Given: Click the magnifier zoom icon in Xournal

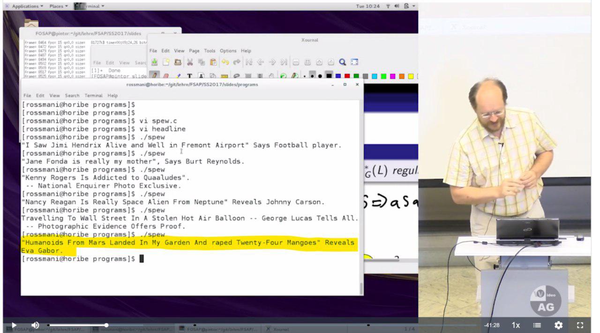Looking at the screenshot, I should 343,62.
